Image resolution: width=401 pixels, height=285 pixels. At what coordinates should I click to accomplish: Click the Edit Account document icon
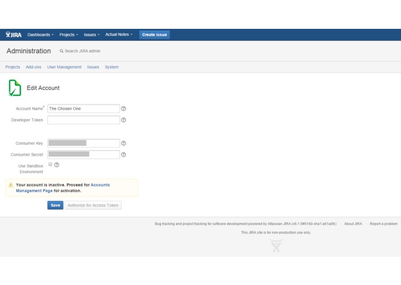coord(14,88)
